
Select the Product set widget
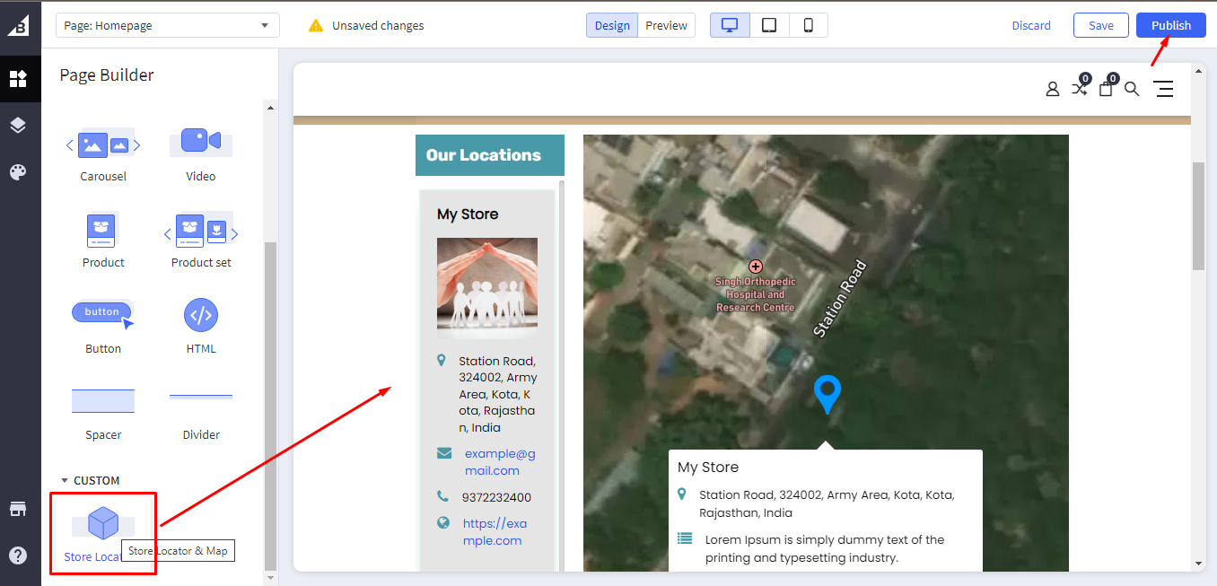[x=201, y=241]
